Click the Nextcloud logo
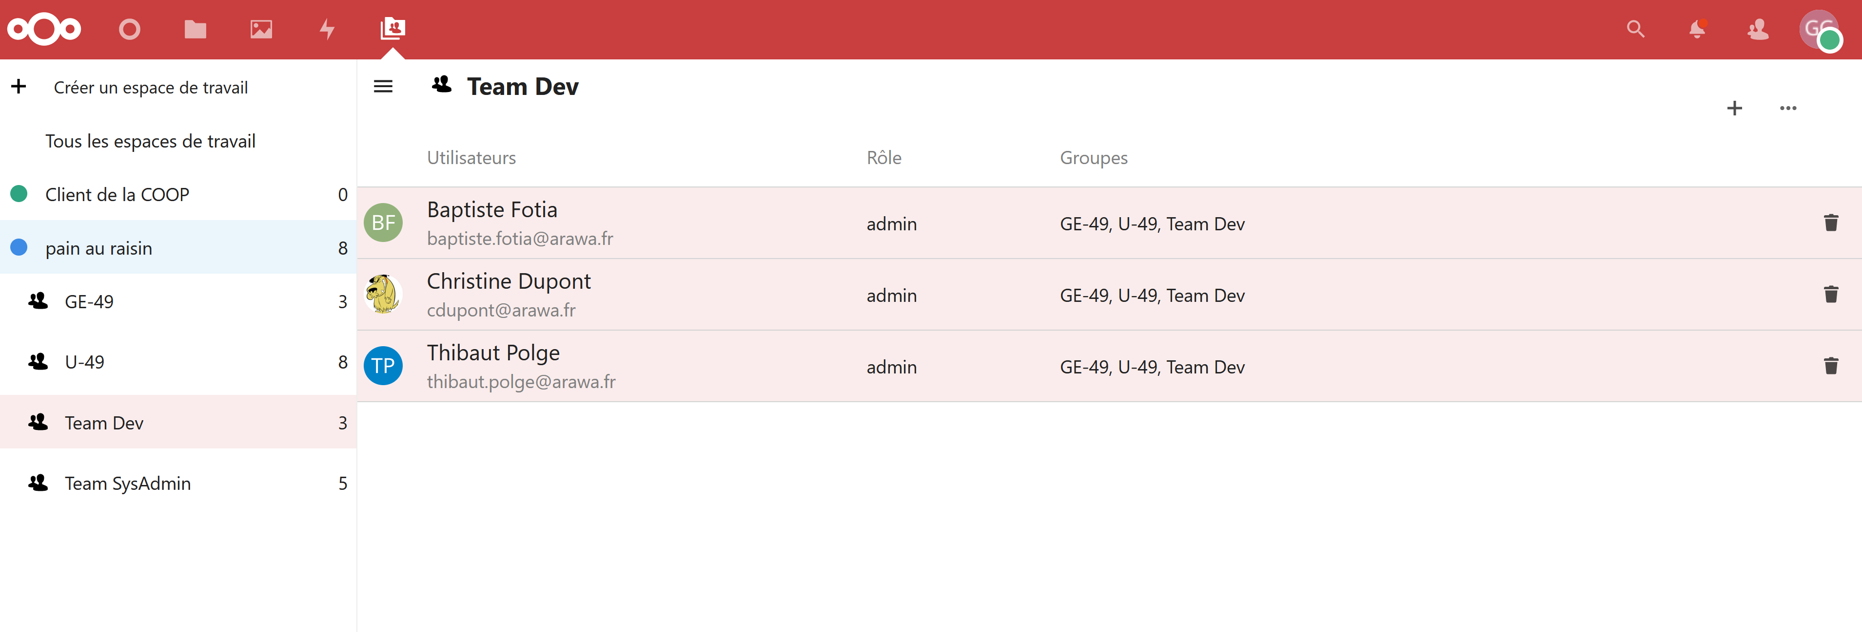The width and height of the screenshot is (1862, 632). (x=44, y=30)
